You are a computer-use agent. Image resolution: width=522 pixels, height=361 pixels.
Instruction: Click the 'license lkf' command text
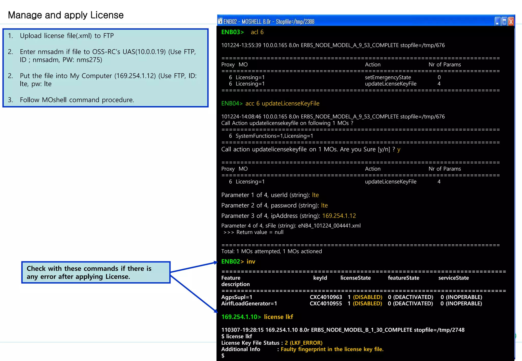(278, 317)
